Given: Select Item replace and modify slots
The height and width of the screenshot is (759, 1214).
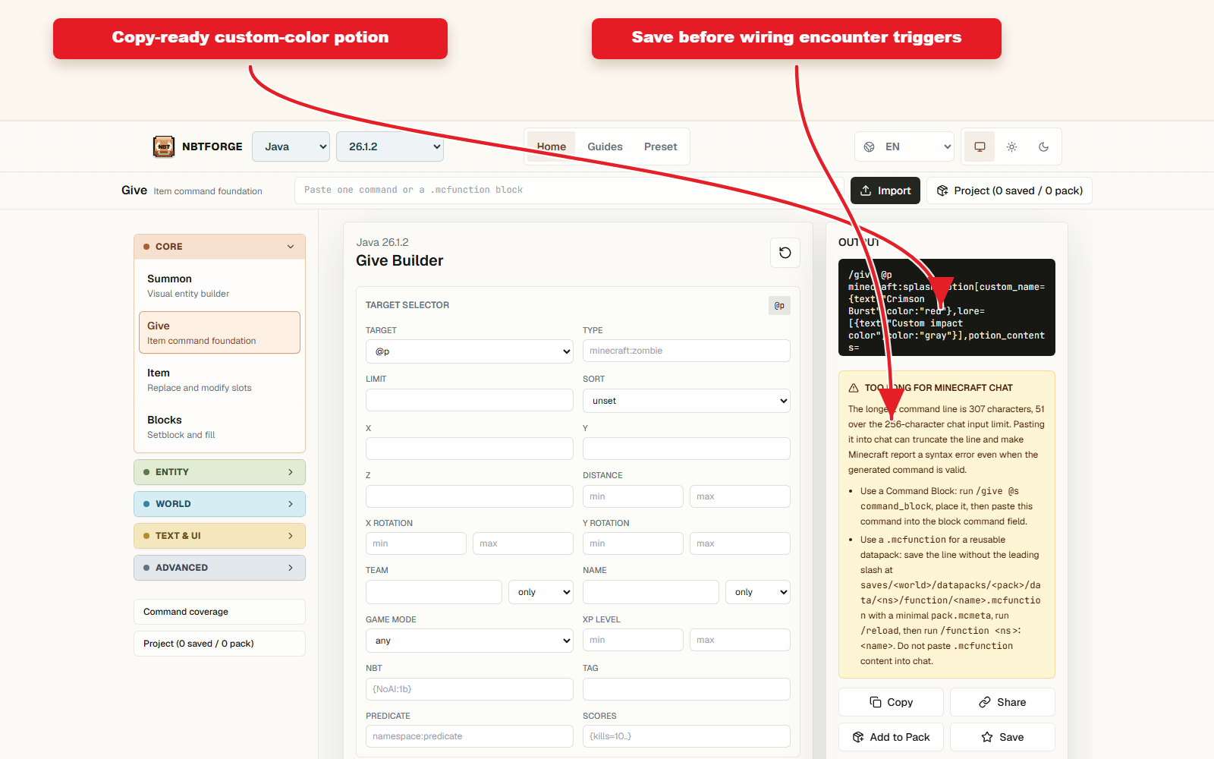Looking at the screenshot, I should click(220, 379).
